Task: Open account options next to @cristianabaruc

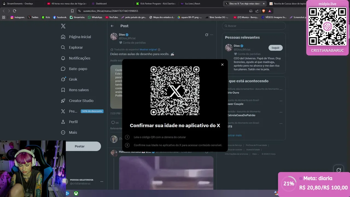Action: [102, 181]
